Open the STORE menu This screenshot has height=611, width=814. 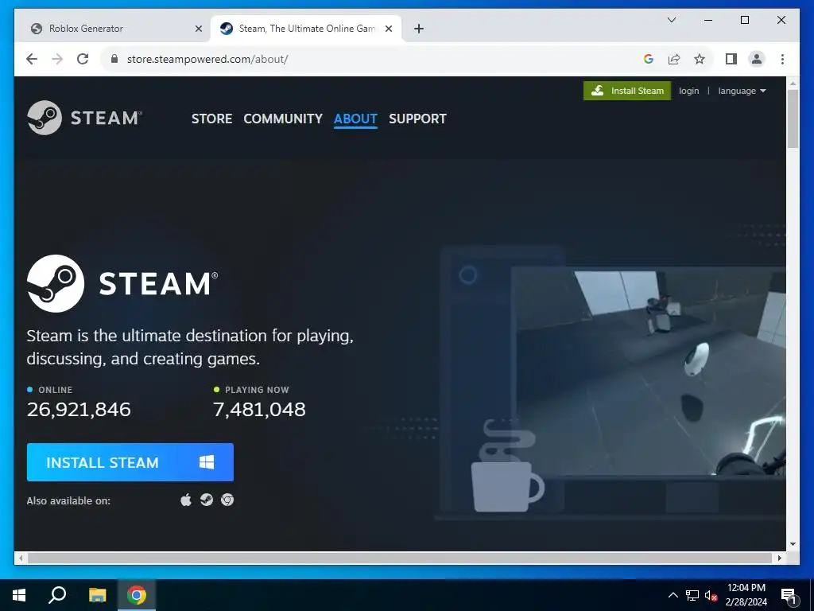point(211,119)
